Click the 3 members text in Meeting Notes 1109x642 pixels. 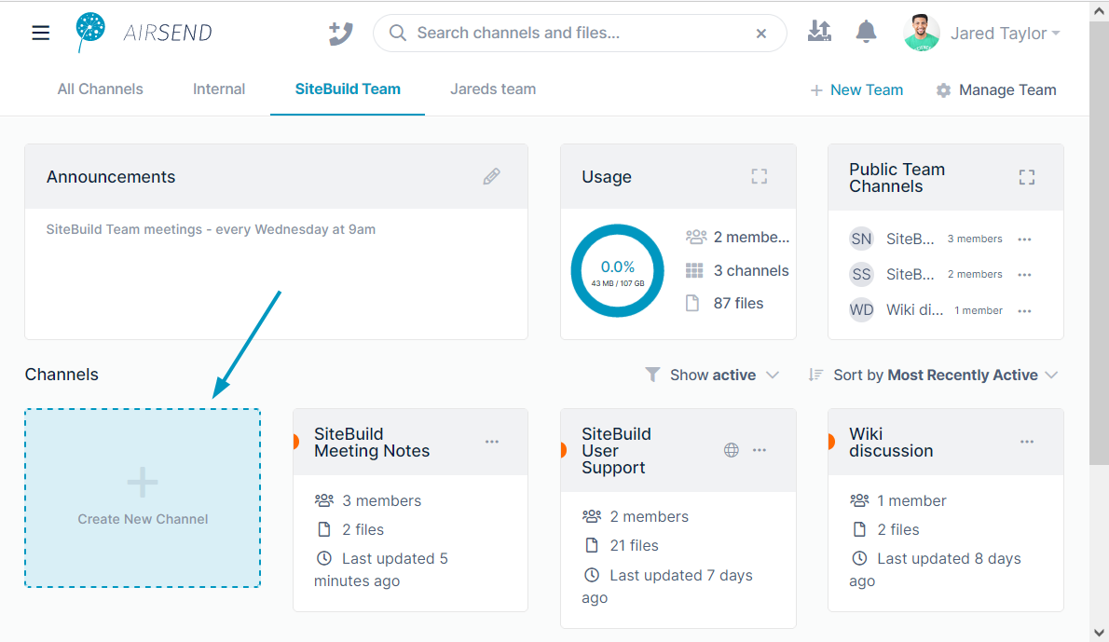pyautogui.click(x=382, y=500)
